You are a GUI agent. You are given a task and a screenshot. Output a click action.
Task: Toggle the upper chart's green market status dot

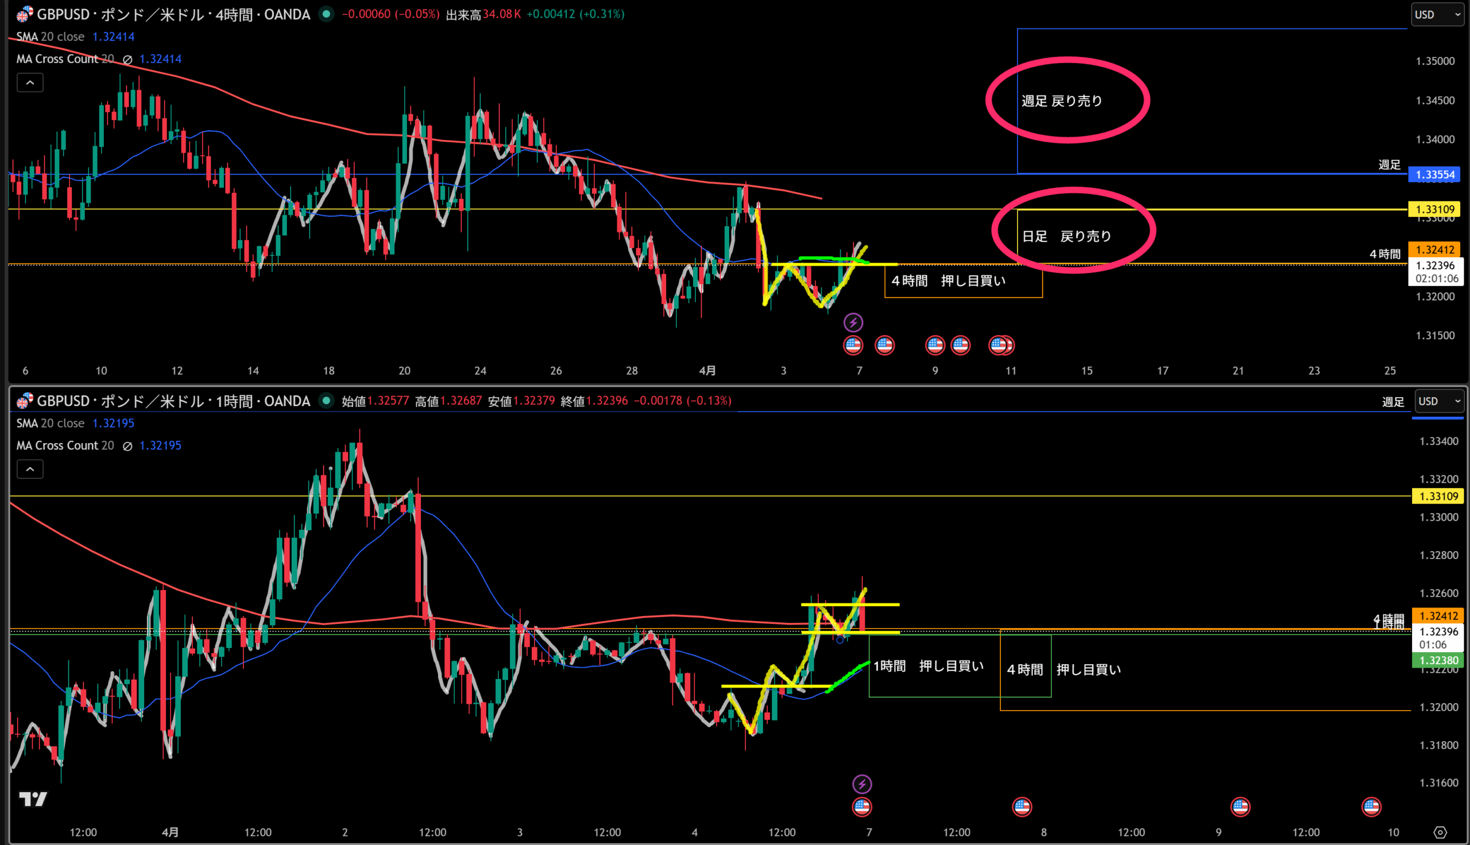[327, 14]
